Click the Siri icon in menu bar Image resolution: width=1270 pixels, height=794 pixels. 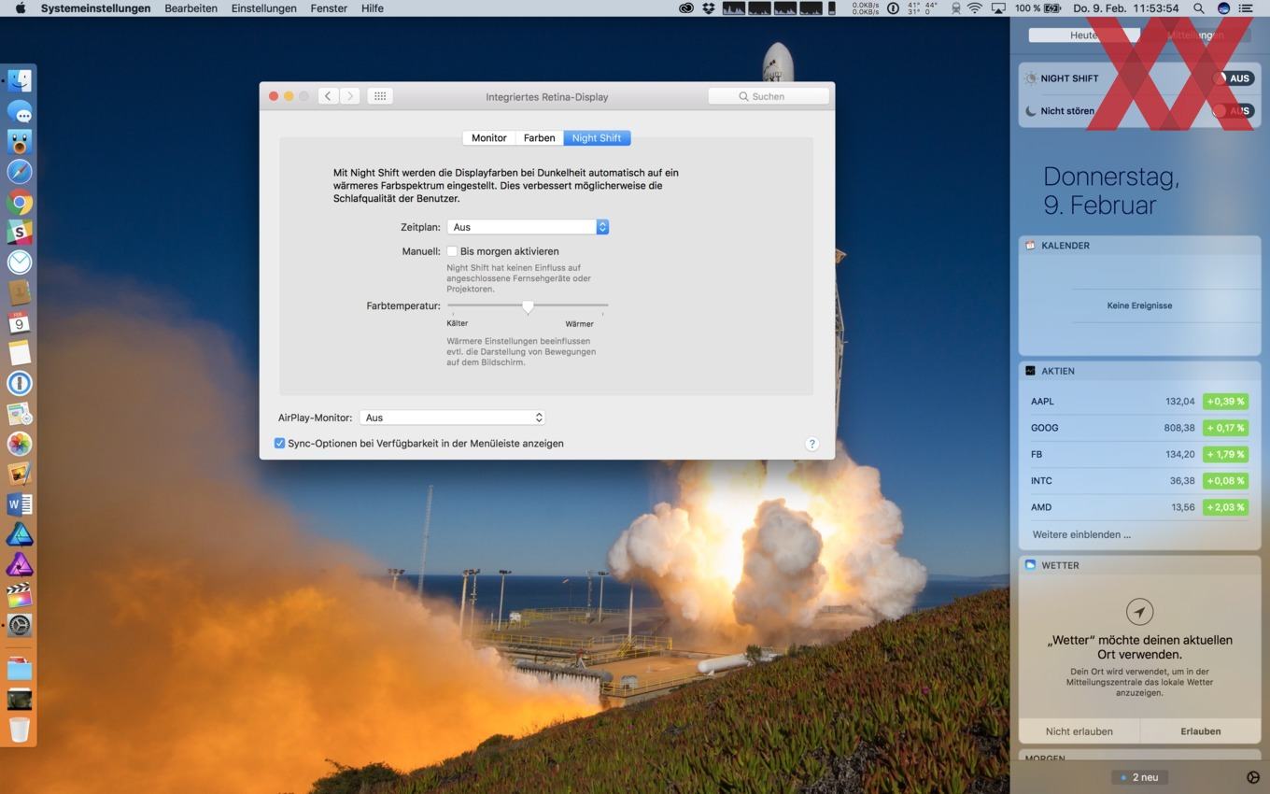click(1223, 8)
